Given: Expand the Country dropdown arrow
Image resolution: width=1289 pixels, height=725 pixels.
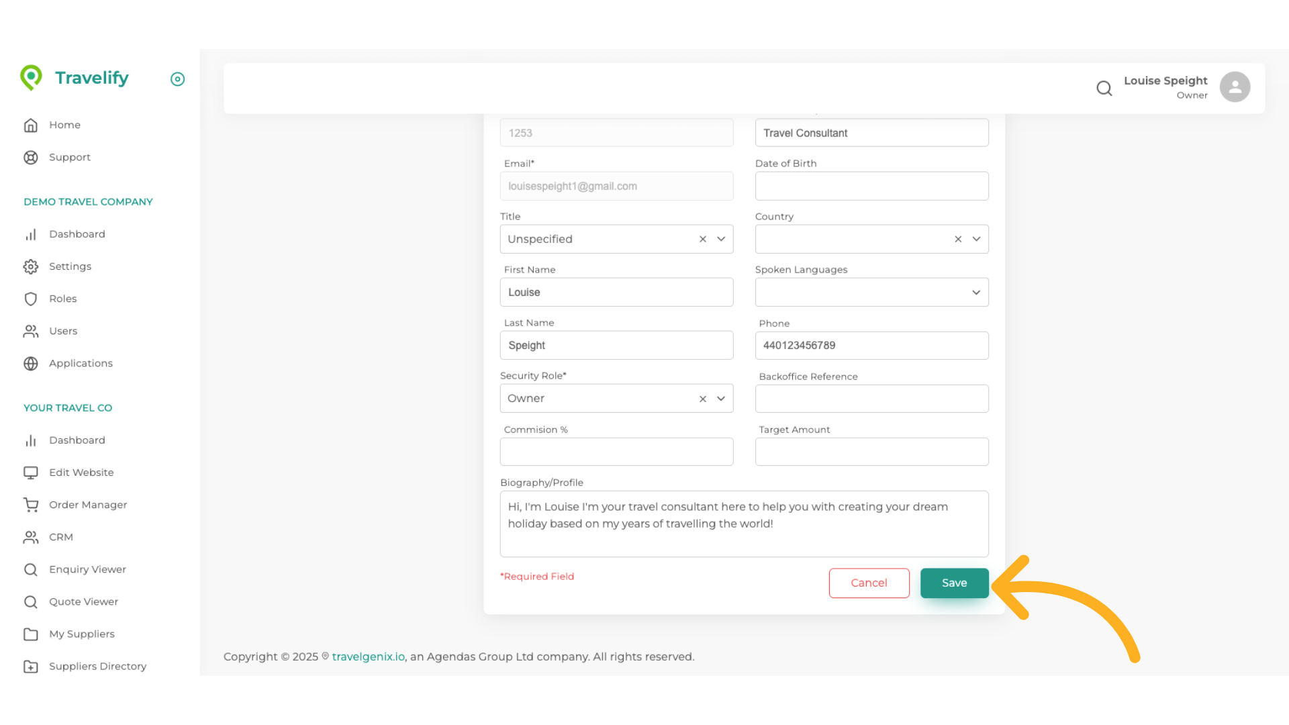Looking at the screenshot, I should tap(976, 239).
